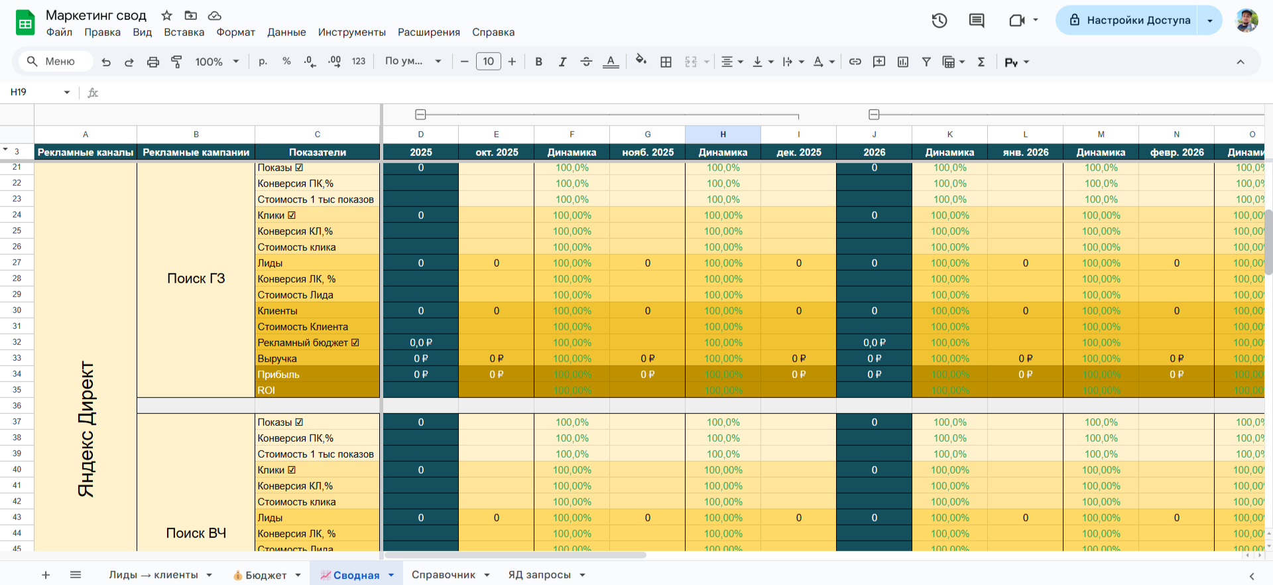Open version history clock icon
The height and width of the screenshot is (585, 1273).
(x=939, y=21)
